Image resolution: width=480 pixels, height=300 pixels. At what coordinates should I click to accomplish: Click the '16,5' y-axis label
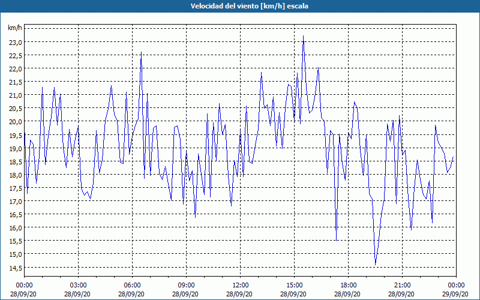coord(16,215)
